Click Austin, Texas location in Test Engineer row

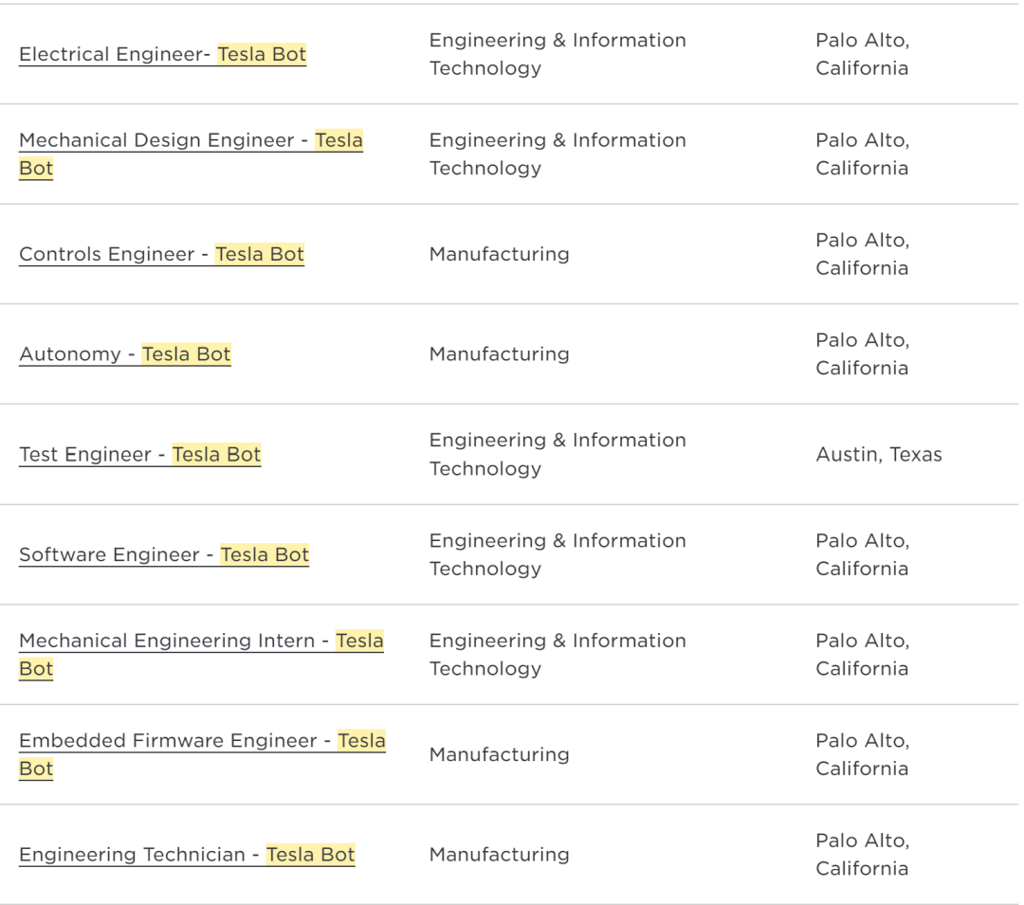(879, 454)
